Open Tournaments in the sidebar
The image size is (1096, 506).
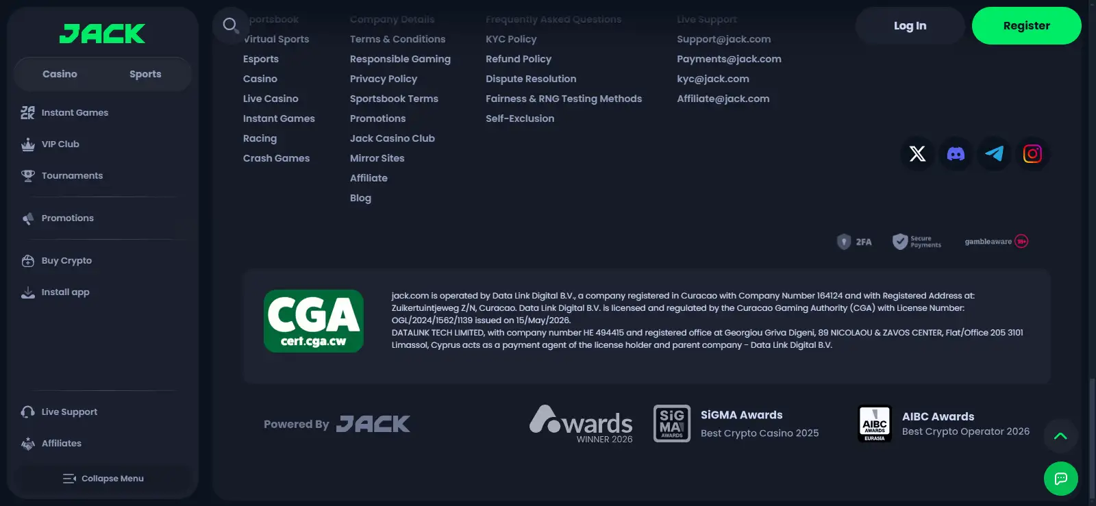pos(72,175)
